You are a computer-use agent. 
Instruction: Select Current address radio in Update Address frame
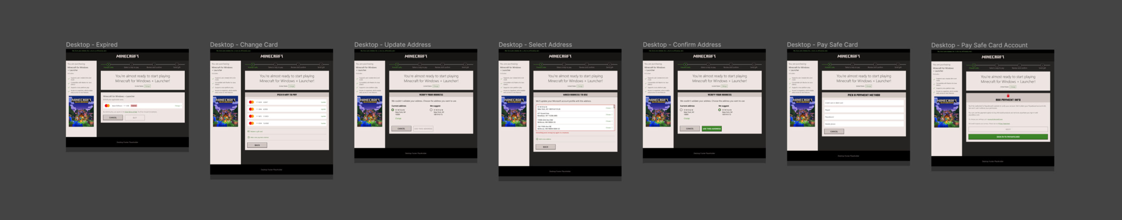tap(393, 110)
